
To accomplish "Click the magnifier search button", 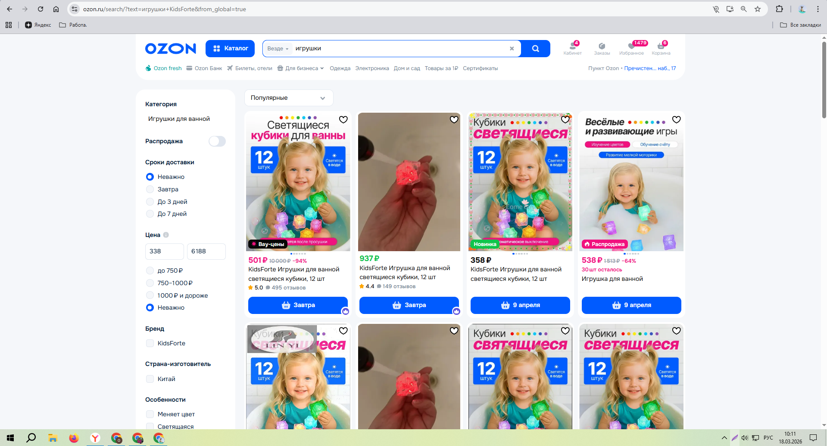I will tap(535, 49).
